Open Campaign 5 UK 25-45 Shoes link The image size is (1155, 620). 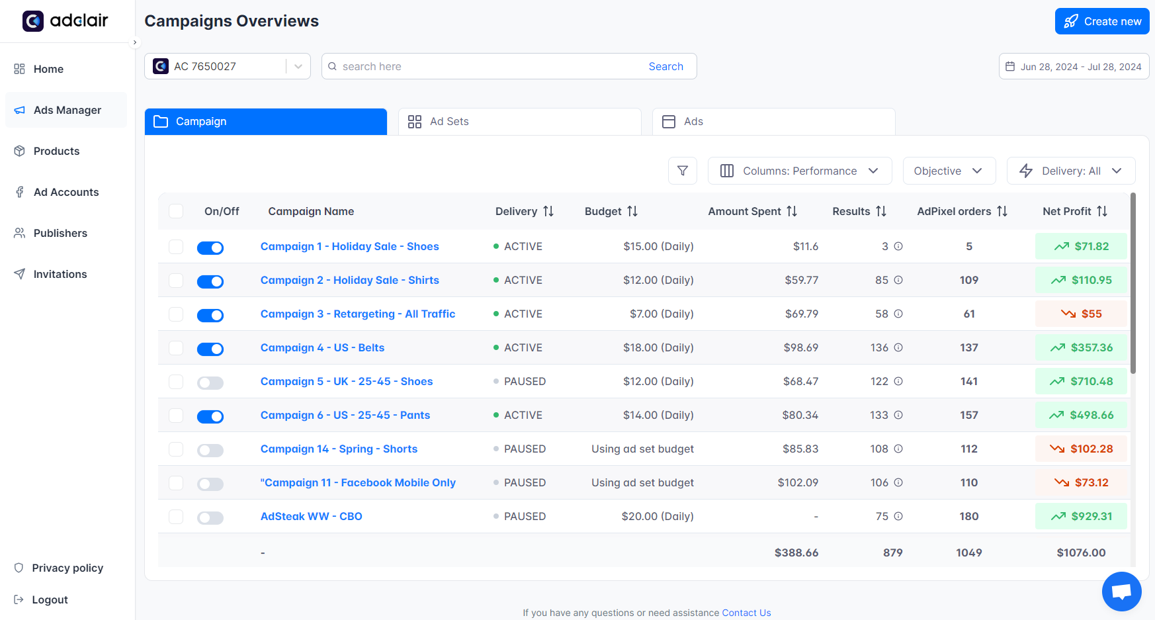click(347, 381)
